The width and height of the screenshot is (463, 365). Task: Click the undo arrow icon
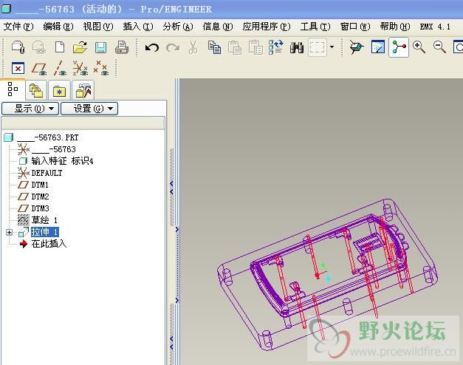pos(152,47)
